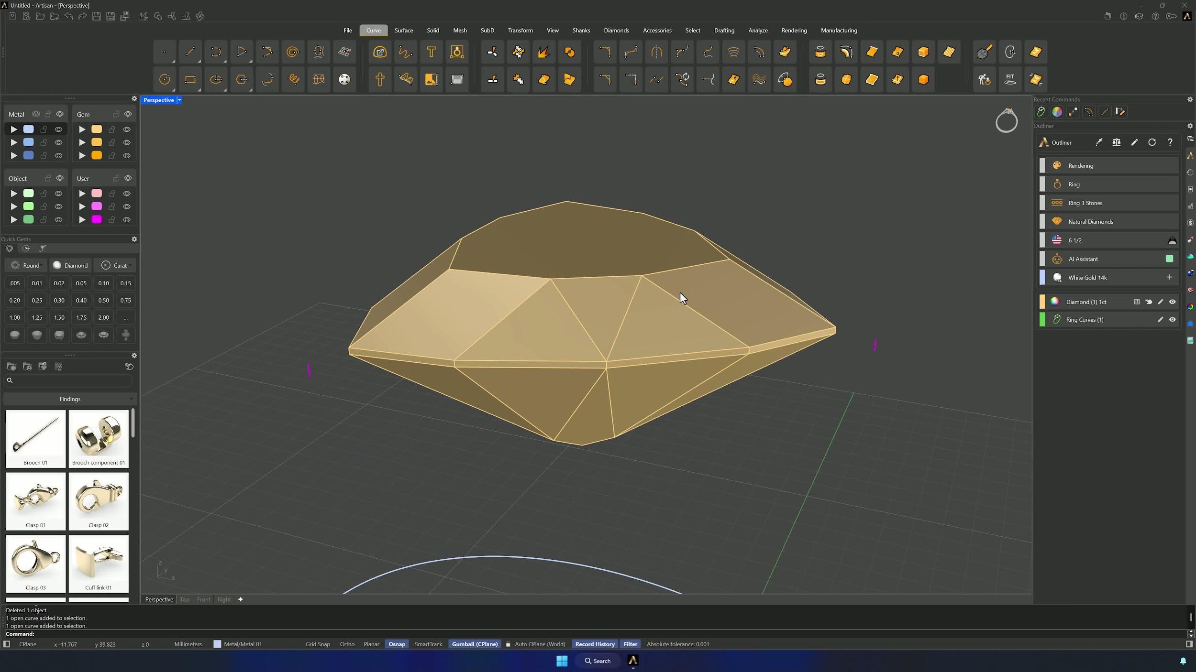Open the Shanks menu tab
Viewport: 1196px width, 672px height.
[x=581, y=31]
